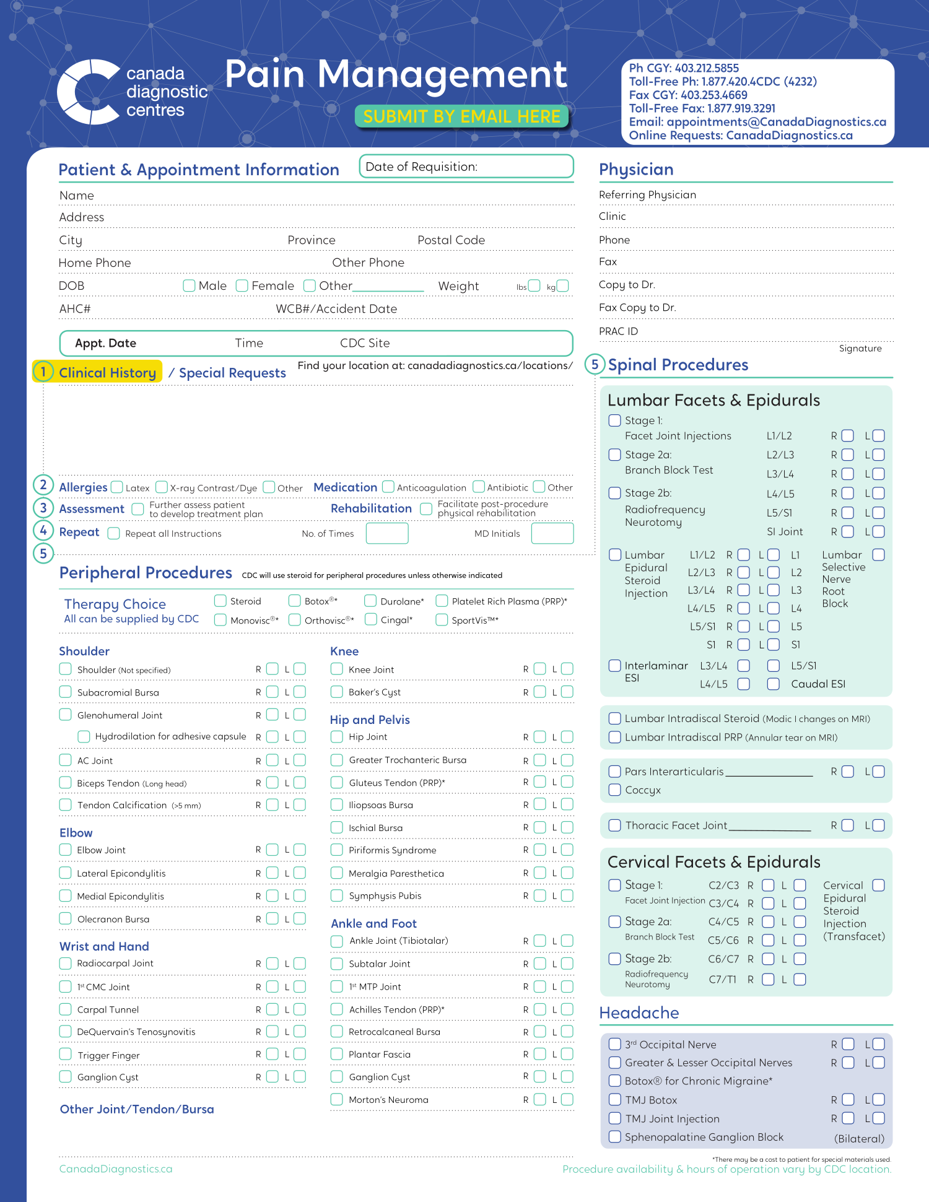The height and width of the screenshot is (1202, 929).
Task: Check Thoracic Facet Joint box
Action: click(614, 825)
